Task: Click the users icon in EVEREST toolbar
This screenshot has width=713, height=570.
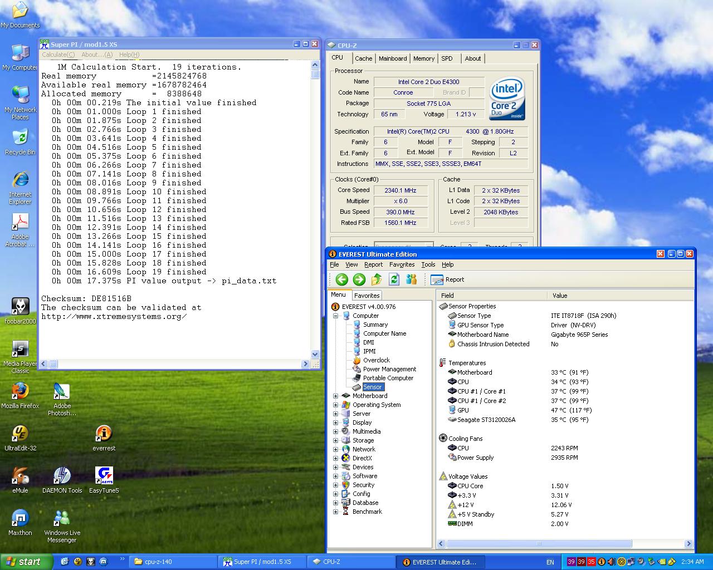Action: 412,279
